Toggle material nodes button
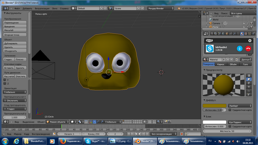The width and height of the screenshot is (258, 145). [x=237, y=60]
